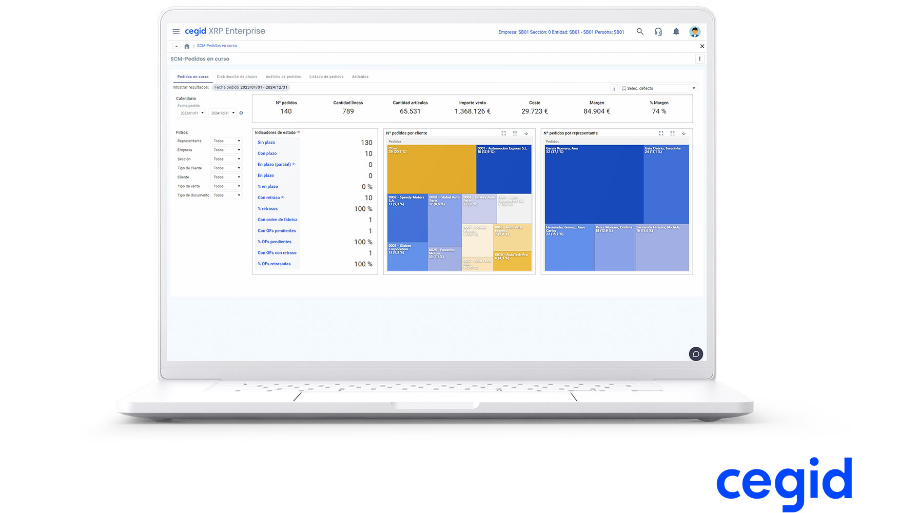Select Gaia Osório, Teresinha treemap block
The height and width of the screenshot is (513, 898).
[666, 184]
